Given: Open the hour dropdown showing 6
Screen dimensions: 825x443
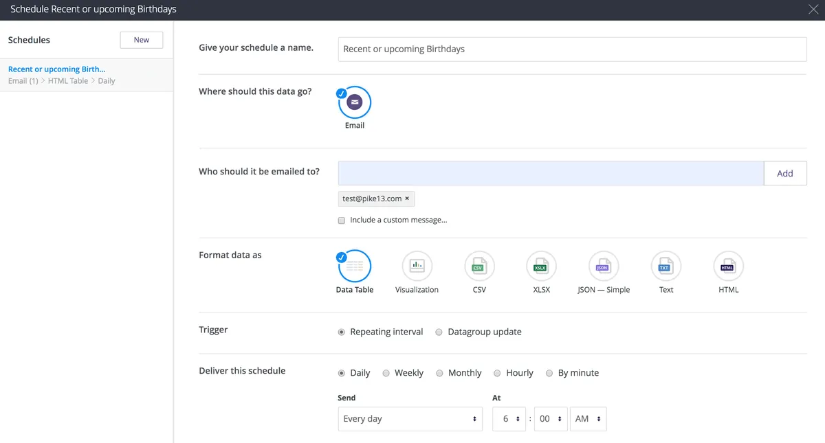Looking at the screenshot, I should coord(509,419).
